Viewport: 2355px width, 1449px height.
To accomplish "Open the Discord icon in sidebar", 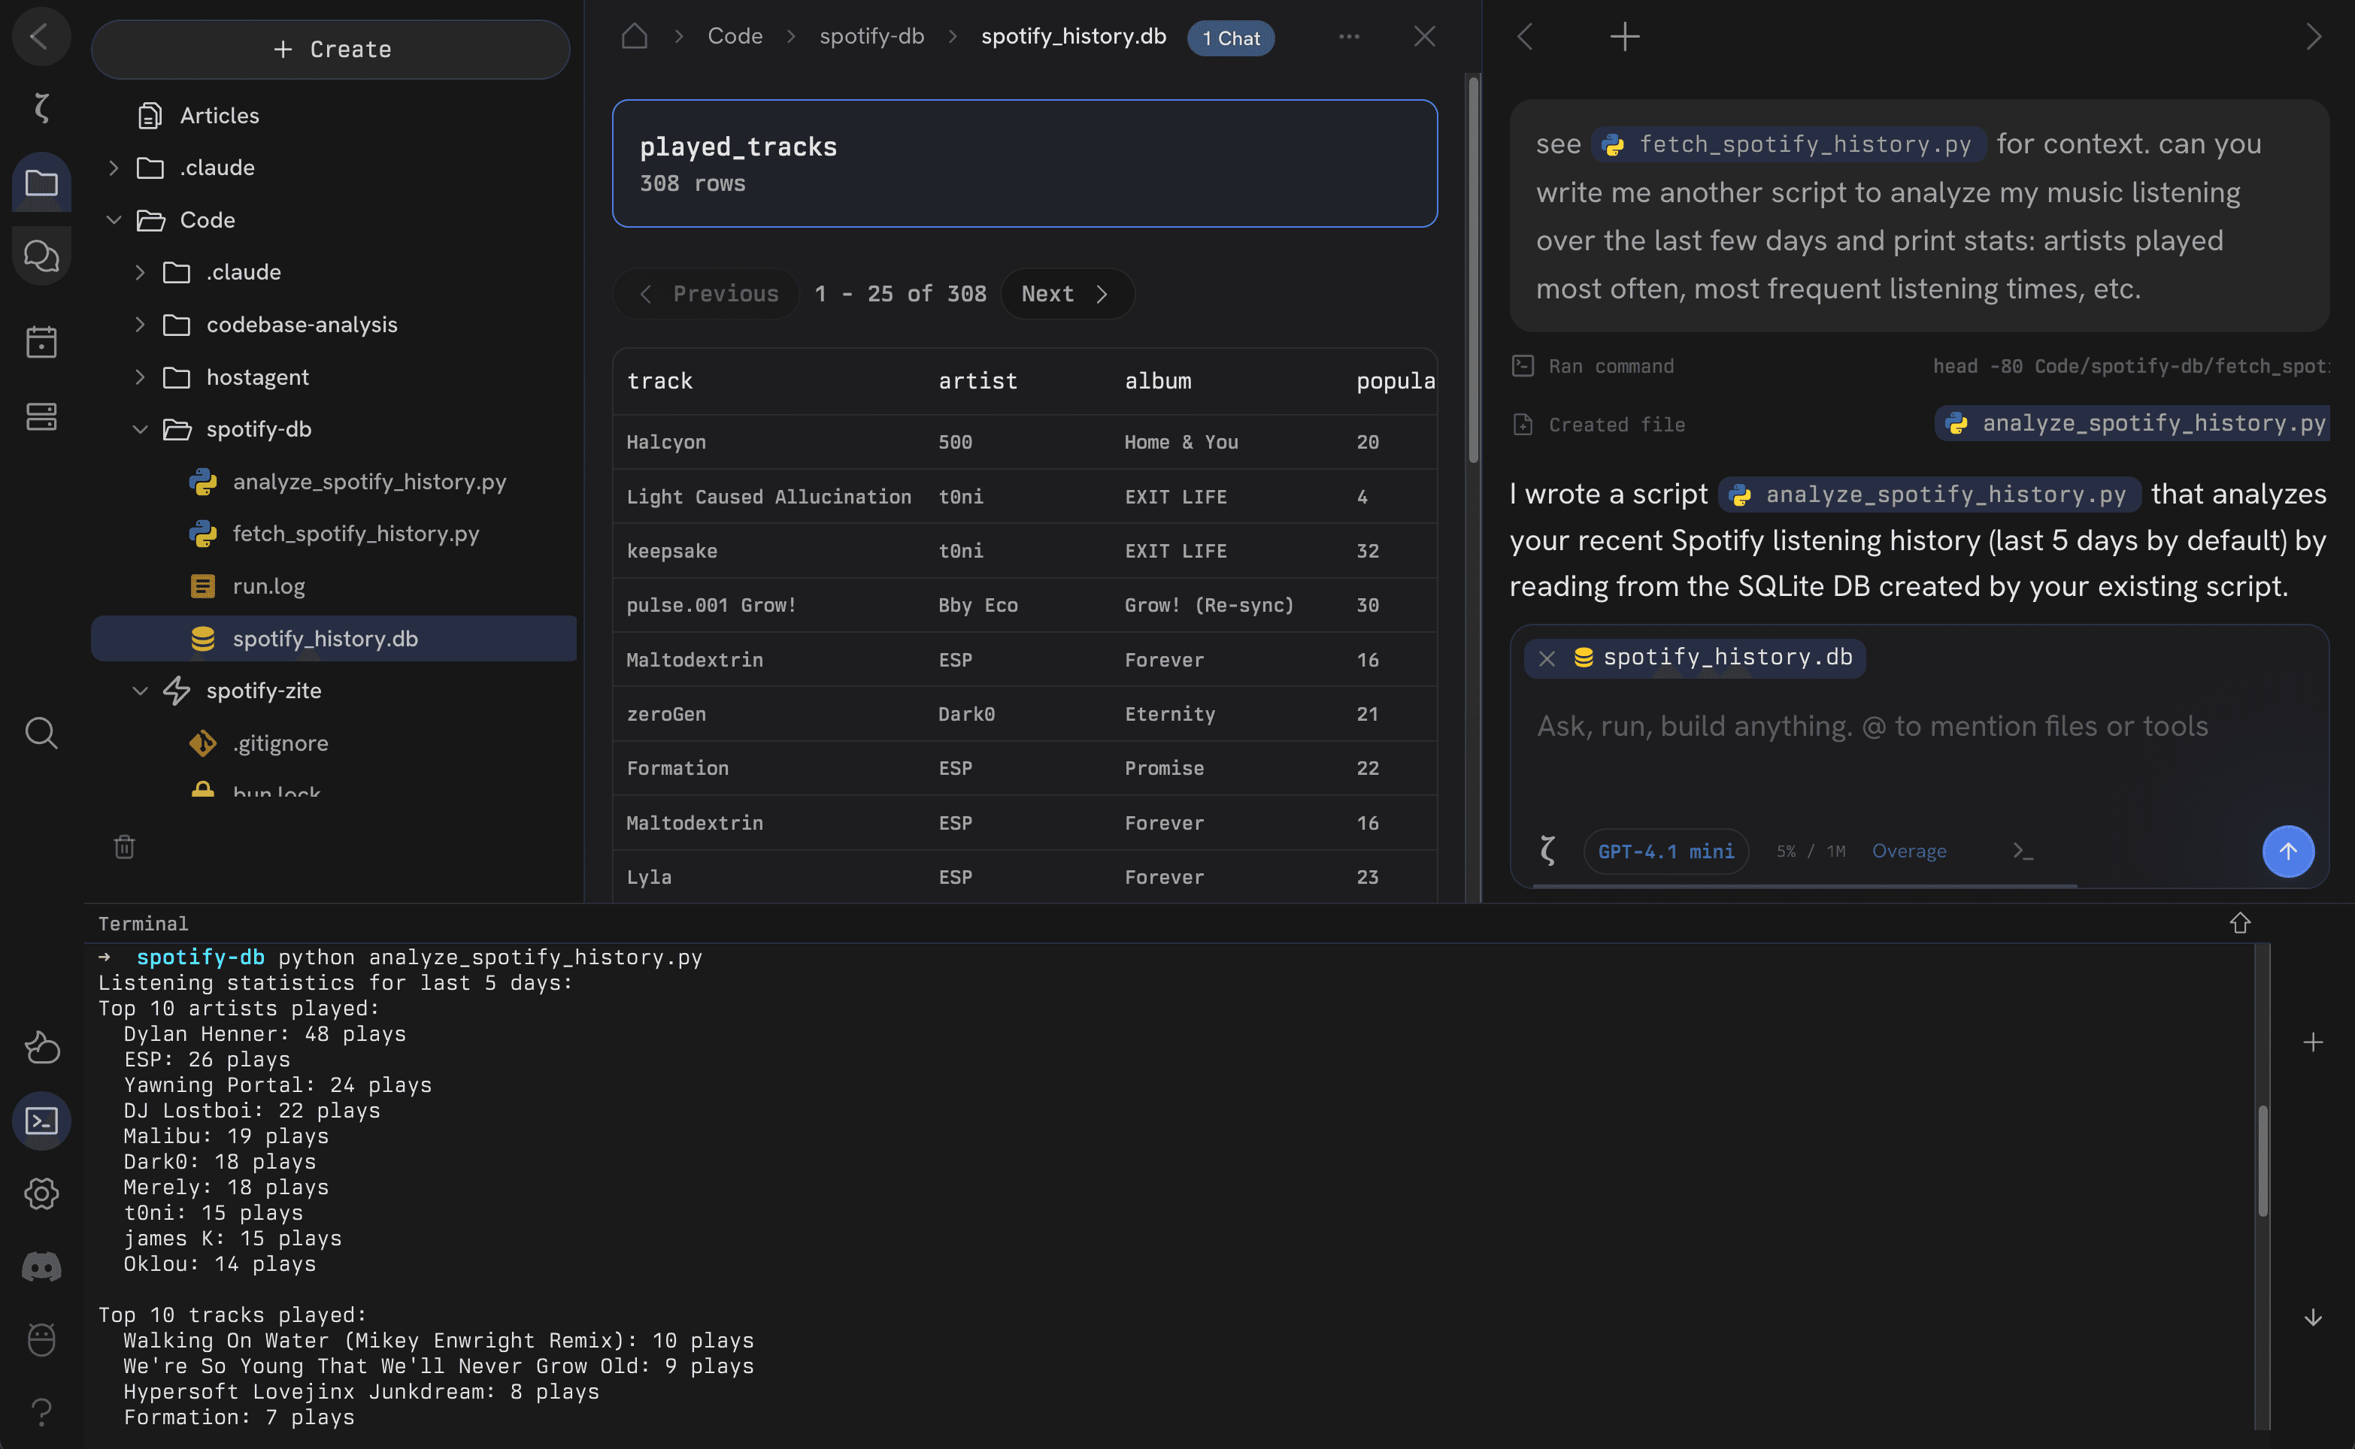I will (41, 1267).
